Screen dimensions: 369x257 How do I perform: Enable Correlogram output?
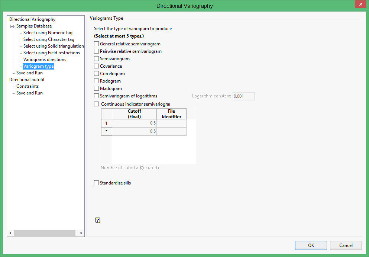coord(96,73)
